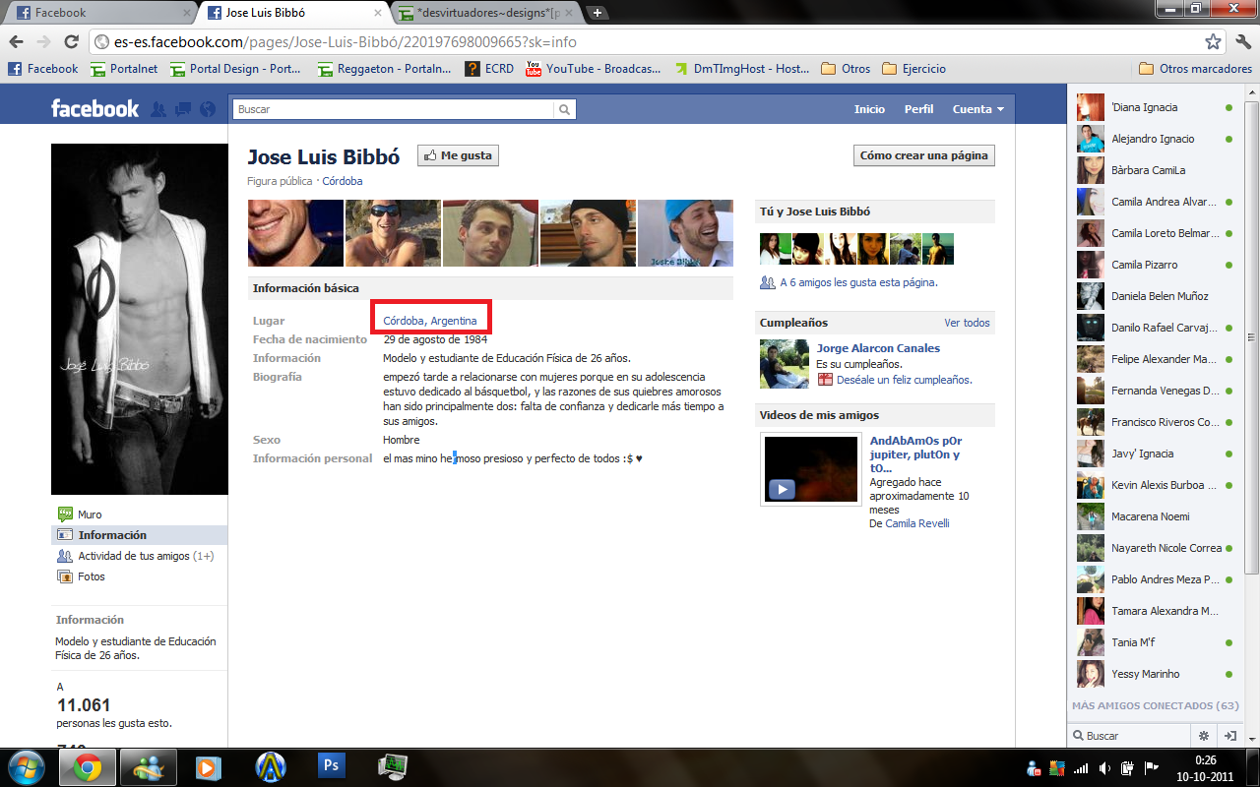This screenshot has height=787, width=1260.
Task: Open the ECRD bookmark
Action: [x=489, y=69]
